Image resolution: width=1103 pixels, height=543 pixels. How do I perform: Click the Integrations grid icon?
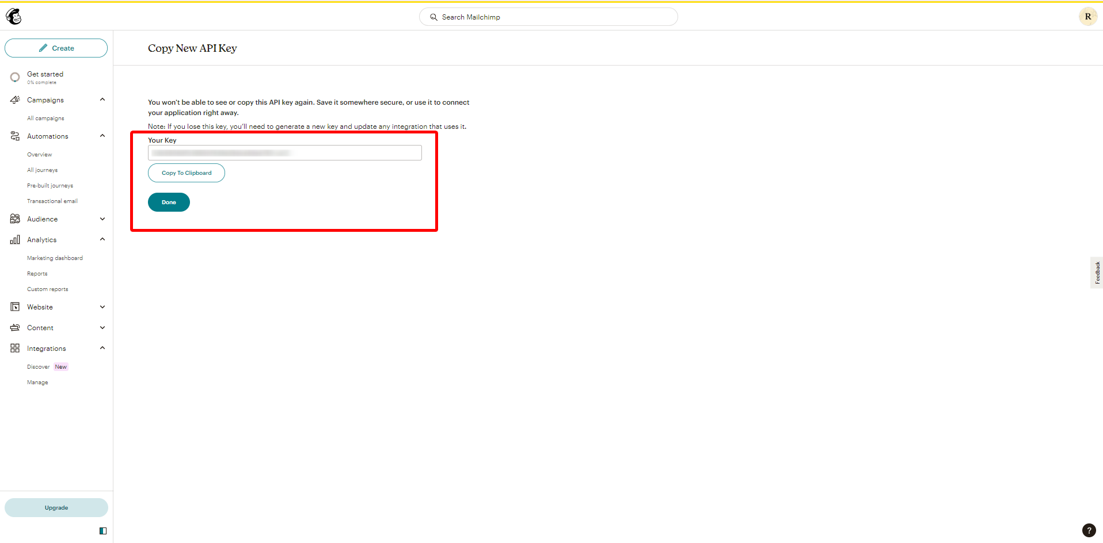tap(15, 349)
